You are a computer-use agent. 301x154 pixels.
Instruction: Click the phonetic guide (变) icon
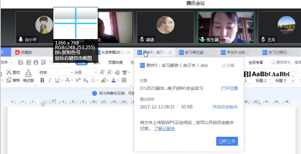[125, 72]
